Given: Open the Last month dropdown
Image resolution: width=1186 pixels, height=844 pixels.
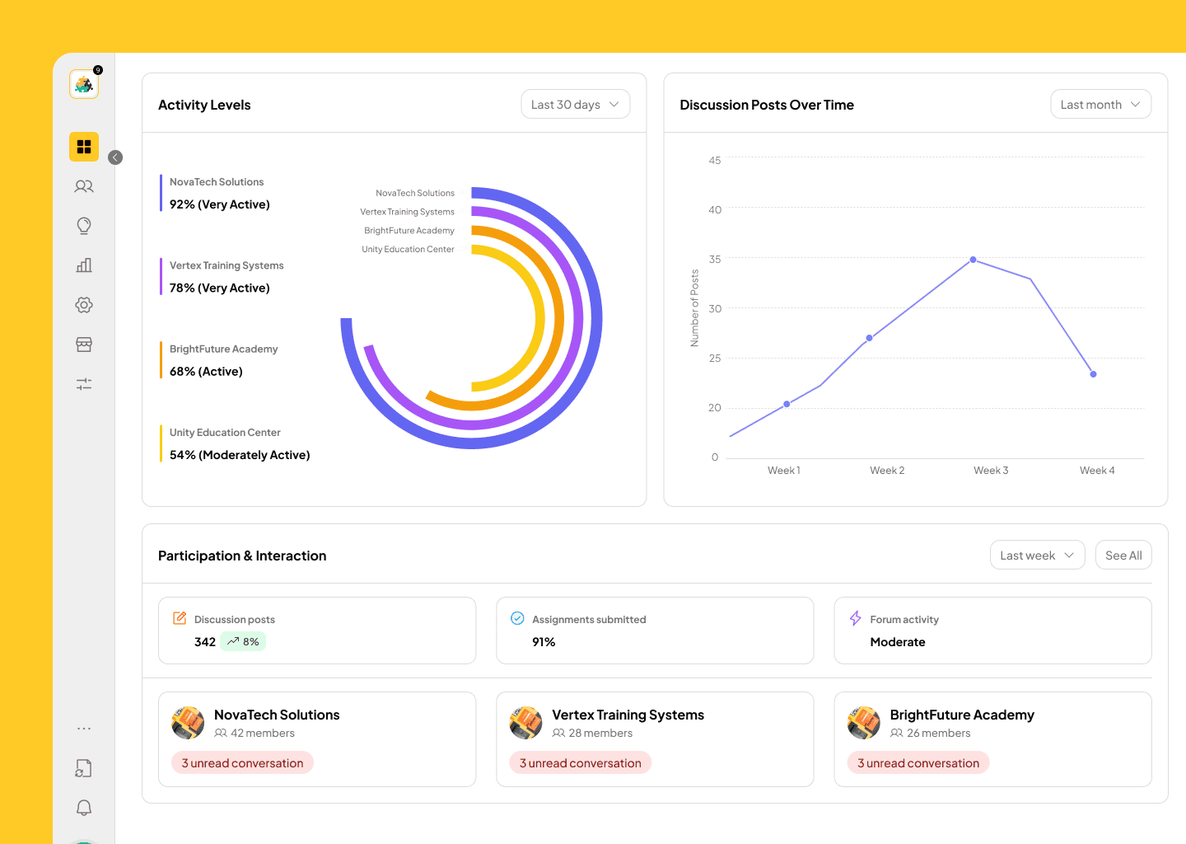Looking at the screenshot, I should point(1101,105).
